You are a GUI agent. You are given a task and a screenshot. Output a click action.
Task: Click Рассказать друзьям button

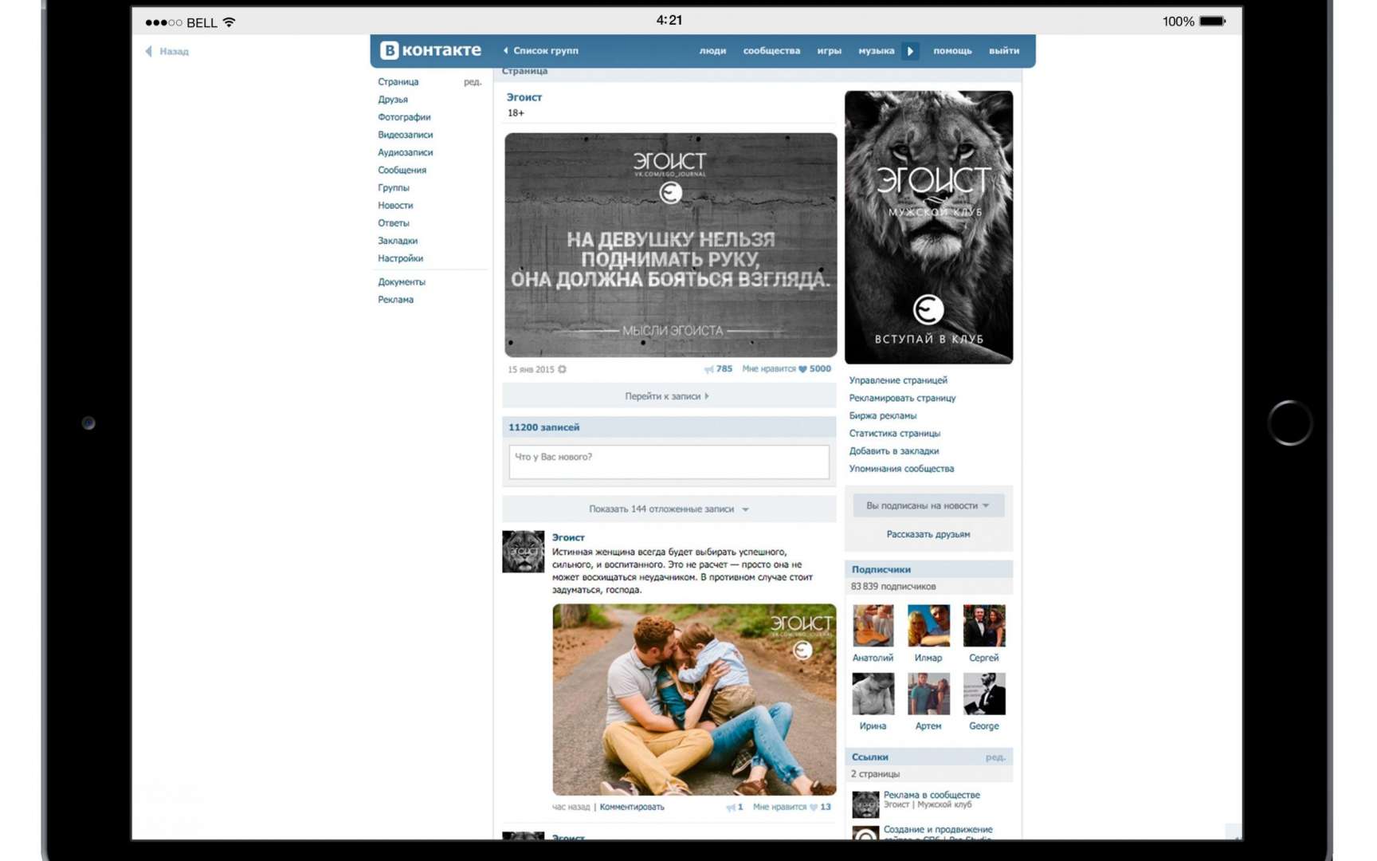point(928,534)
